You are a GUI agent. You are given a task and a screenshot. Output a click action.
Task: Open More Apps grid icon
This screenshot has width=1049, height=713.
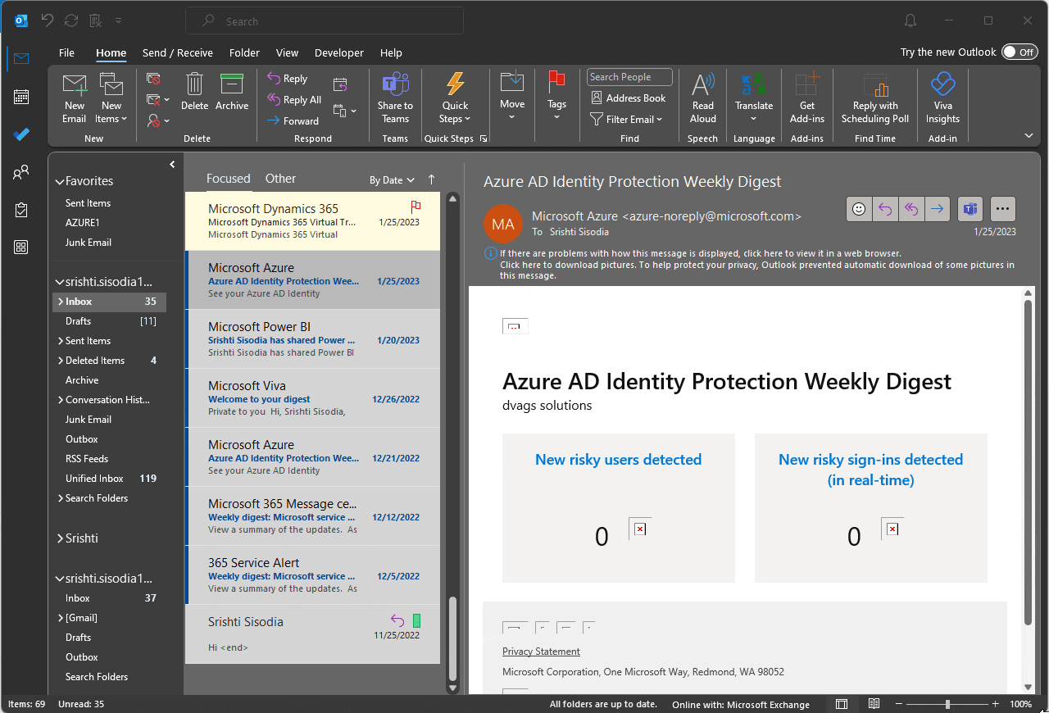pos(21,248)
